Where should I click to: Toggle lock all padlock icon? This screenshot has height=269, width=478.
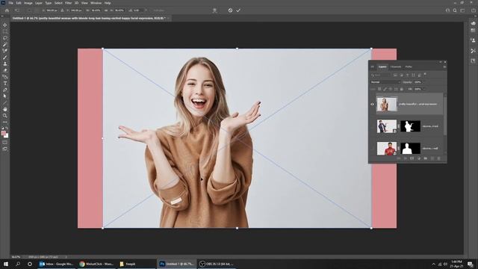pyautogui.click(x=402, y=89)
